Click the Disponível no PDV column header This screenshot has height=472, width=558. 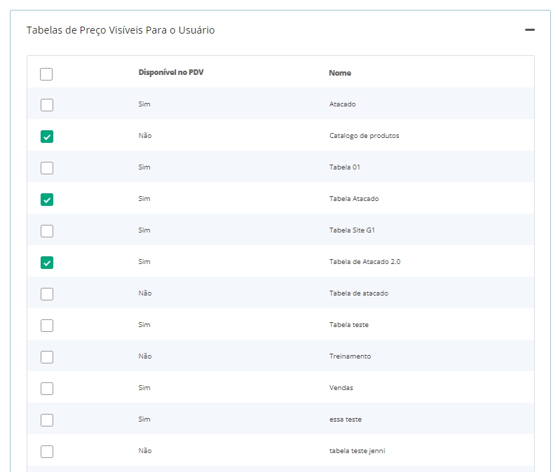click(x=171, y=73)
